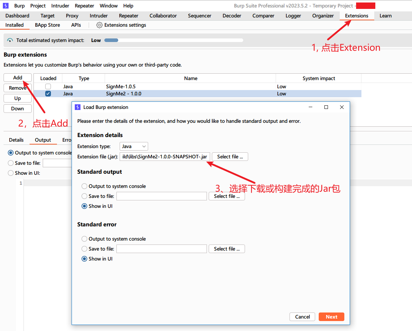This screenshot has height=331, width=412.
Task: Select the SignMe-1.0.5 extension row name
Action: coord(121,86)
